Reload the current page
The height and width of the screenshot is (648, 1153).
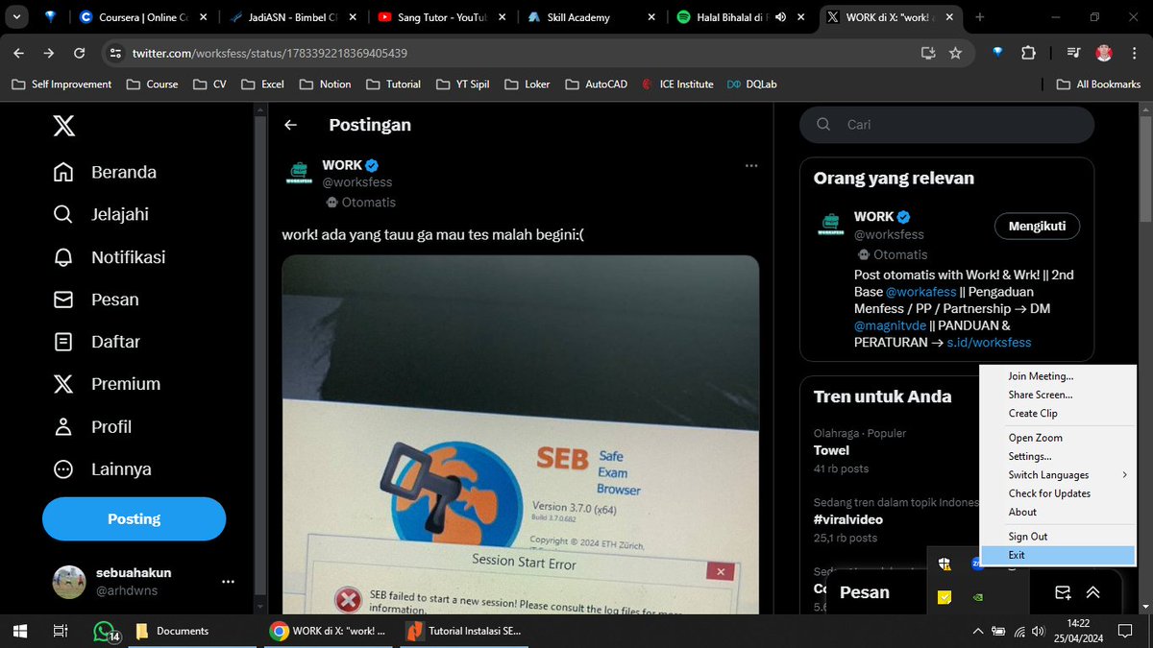tap(80, 53)
